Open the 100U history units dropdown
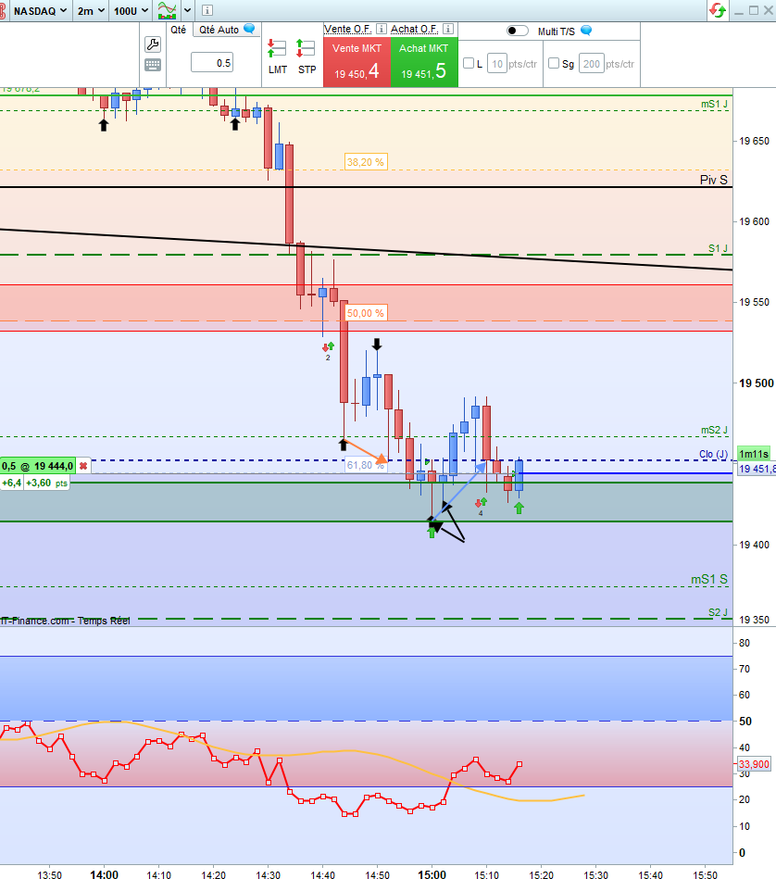Screen dimensions: 776x879 [x=131, y=10]
